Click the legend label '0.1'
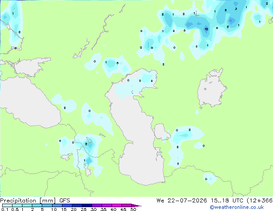Image resolution: width=273 pixels, height=211 pixels. (x=5, y=209)
